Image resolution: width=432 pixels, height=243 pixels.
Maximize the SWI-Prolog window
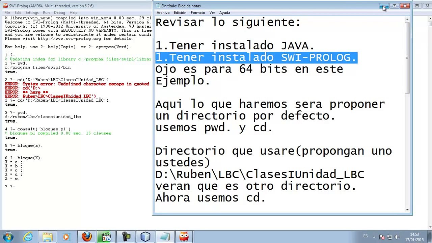(x=417, y=6)
